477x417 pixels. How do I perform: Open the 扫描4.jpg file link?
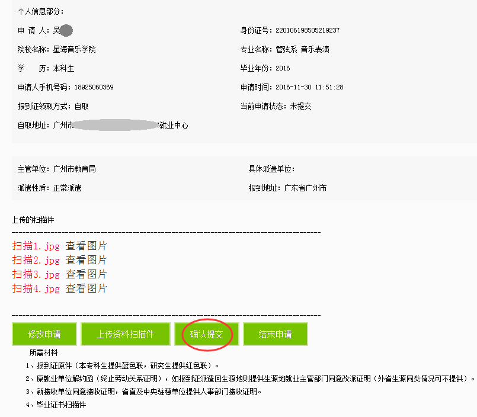36,288
